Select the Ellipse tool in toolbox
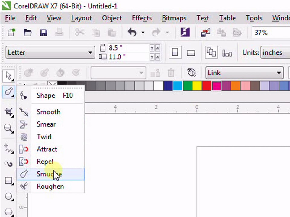 pos(9,197)
